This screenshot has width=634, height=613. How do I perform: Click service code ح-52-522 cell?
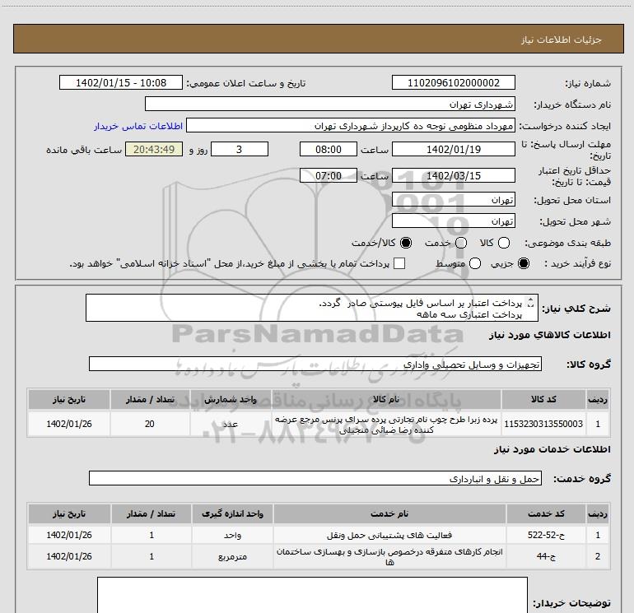(546, 535)
